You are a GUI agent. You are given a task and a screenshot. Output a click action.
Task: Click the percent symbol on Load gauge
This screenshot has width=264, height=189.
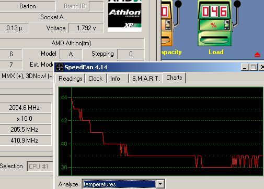pos(213,26)
